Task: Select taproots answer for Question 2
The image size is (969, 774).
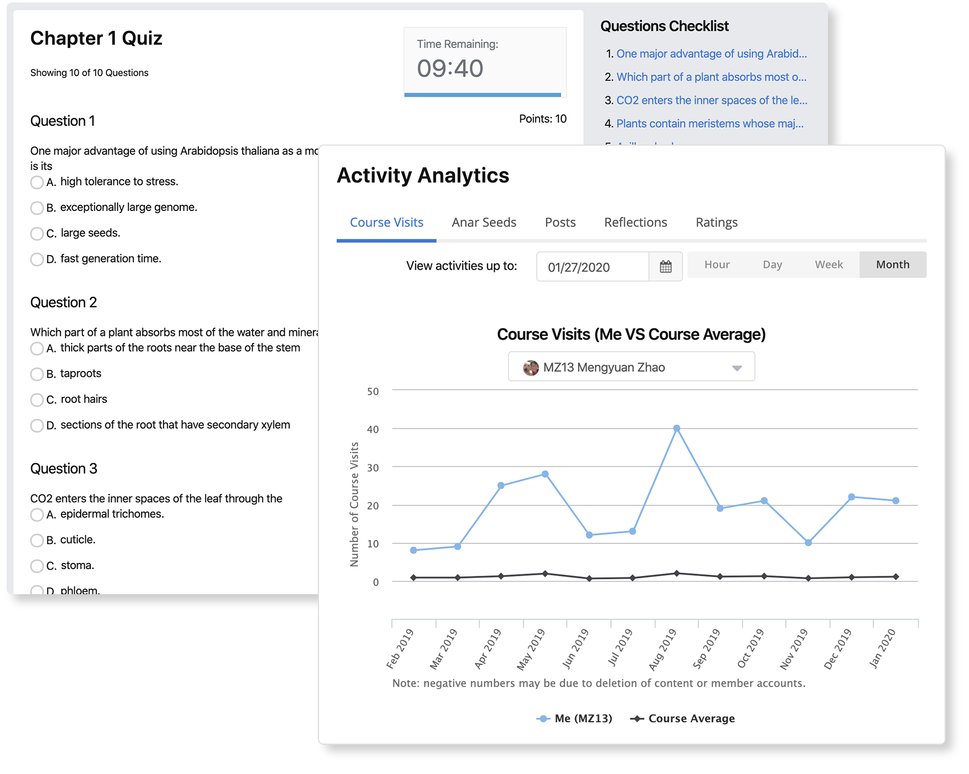Action: point(37,374)
